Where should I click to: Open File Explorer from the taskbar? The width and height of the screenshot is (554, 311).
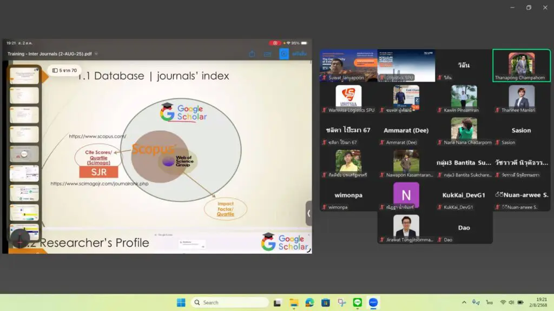pos(294,302)
